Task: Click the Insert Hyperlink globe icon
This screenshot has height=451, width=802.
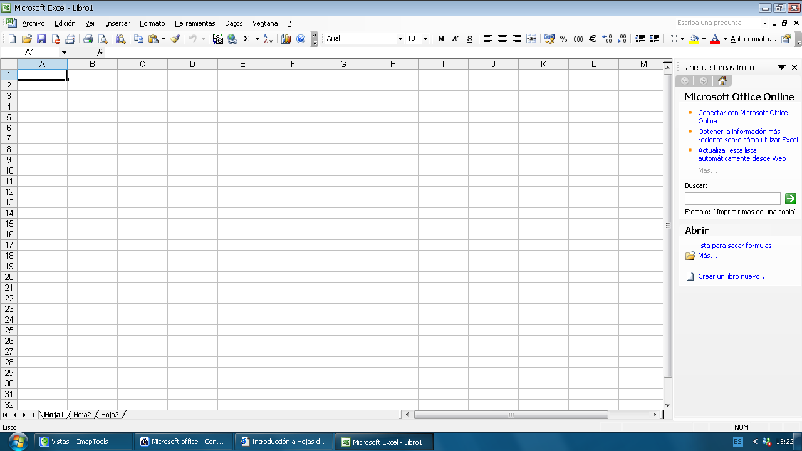Action: [232, 39]
